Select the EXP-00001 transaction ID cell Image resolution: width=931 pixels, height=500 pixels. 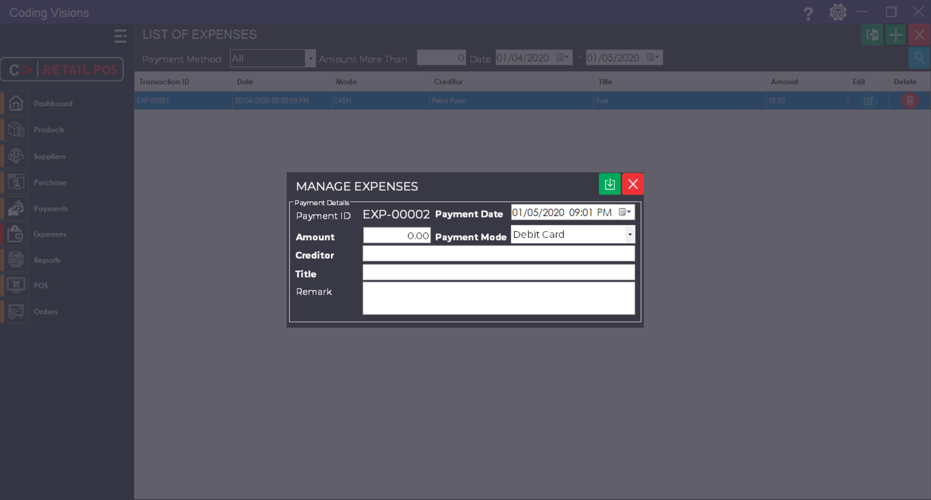pos(183,100)
